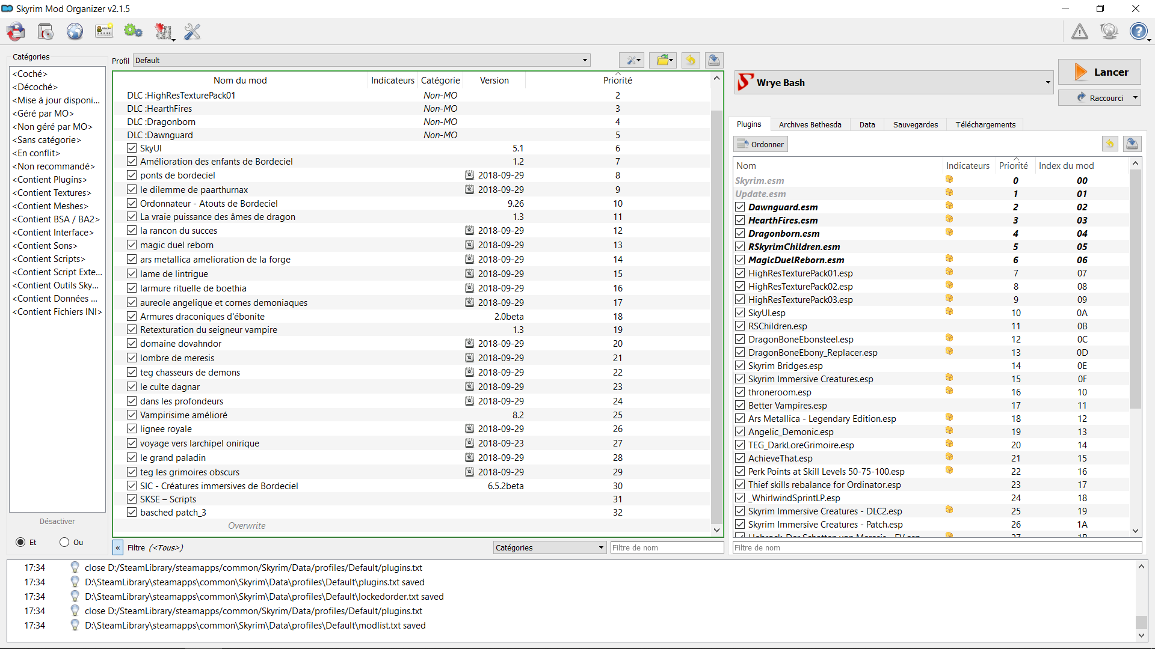The height and width of the screenshot is (649, 1155).
Task: Switch to the Plugins tab
Action: coord(749,124)
